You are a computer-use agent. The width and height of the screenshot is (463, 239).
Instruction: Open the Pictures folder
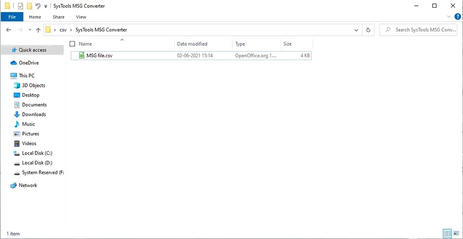tap(30, 134)
